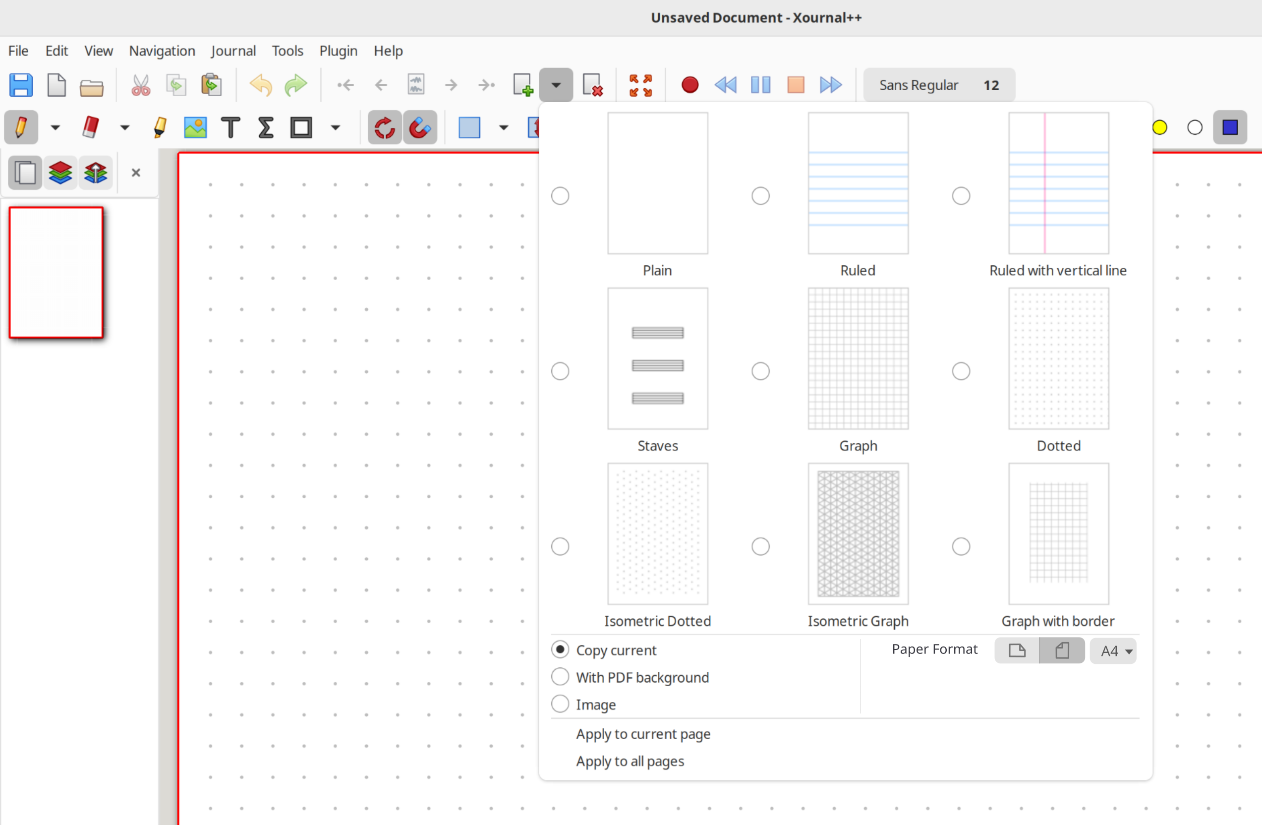Select the eraser tool
This screenshot has width=1262, height=825.
(x=90, y=127)
